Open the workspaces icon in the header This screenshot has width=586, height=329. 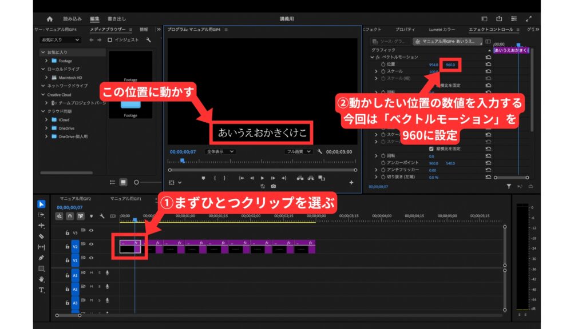[x=484, y=19]
